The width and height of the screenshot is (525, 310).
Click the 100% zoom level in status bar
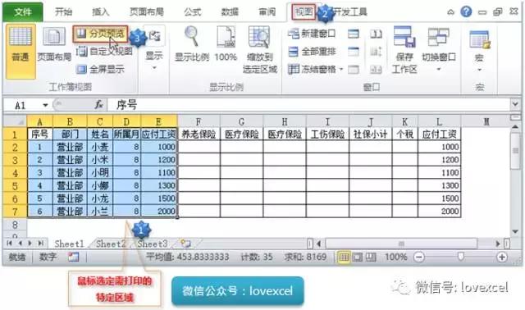(x=395, y=258)
